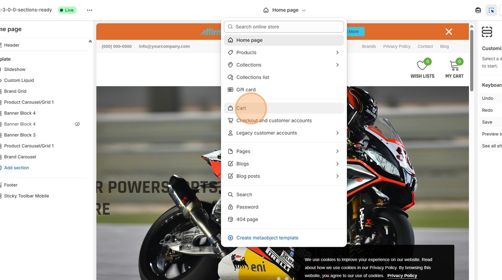
Task: Click Create metaobject template link
Action: click(267, 238)
